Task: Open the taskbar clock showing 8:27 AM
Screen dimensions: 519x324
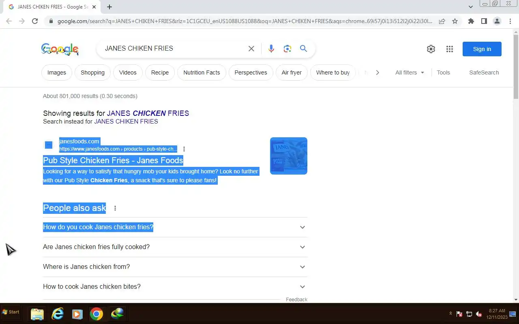Action: tap(497, 314)
